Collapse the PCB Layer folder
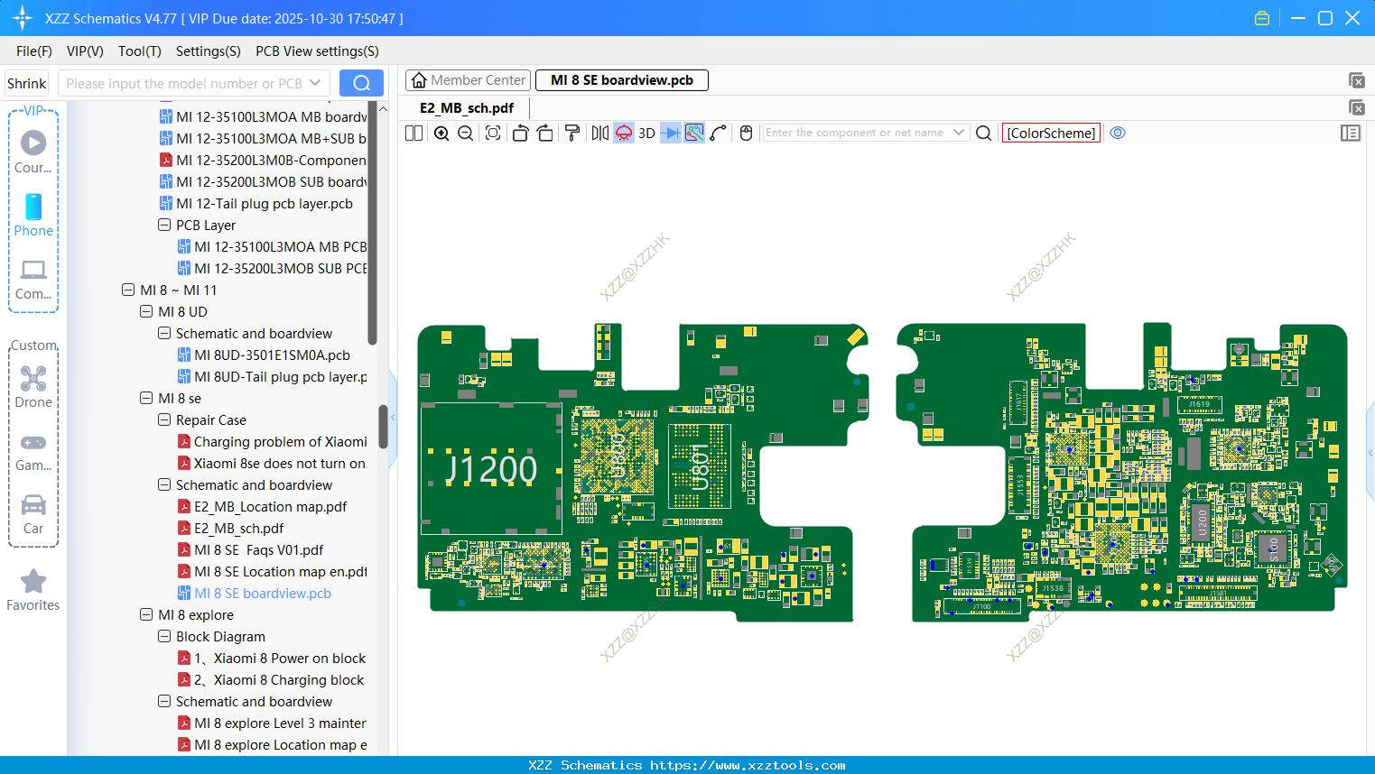 (164, 225)
